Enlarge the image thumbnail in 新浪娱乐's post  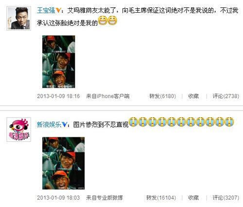click(x=63, y=163)
